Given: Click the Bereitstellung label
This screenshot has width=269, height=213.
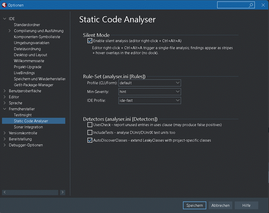Looking at the screenshot, I should [20, 139].
